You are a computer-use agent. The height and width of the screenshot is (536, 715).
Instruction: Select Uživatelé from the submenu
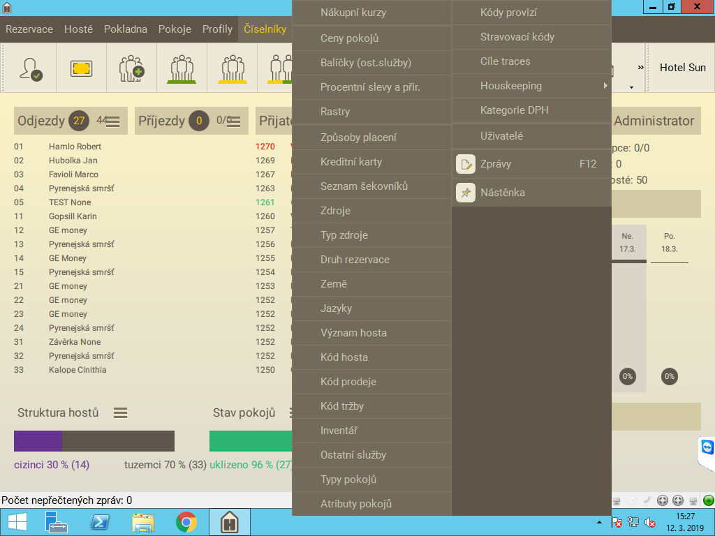pyautogui.click(x=501, y=136)
